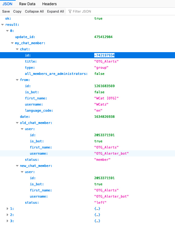Select the highlighted chat id row

87,55
